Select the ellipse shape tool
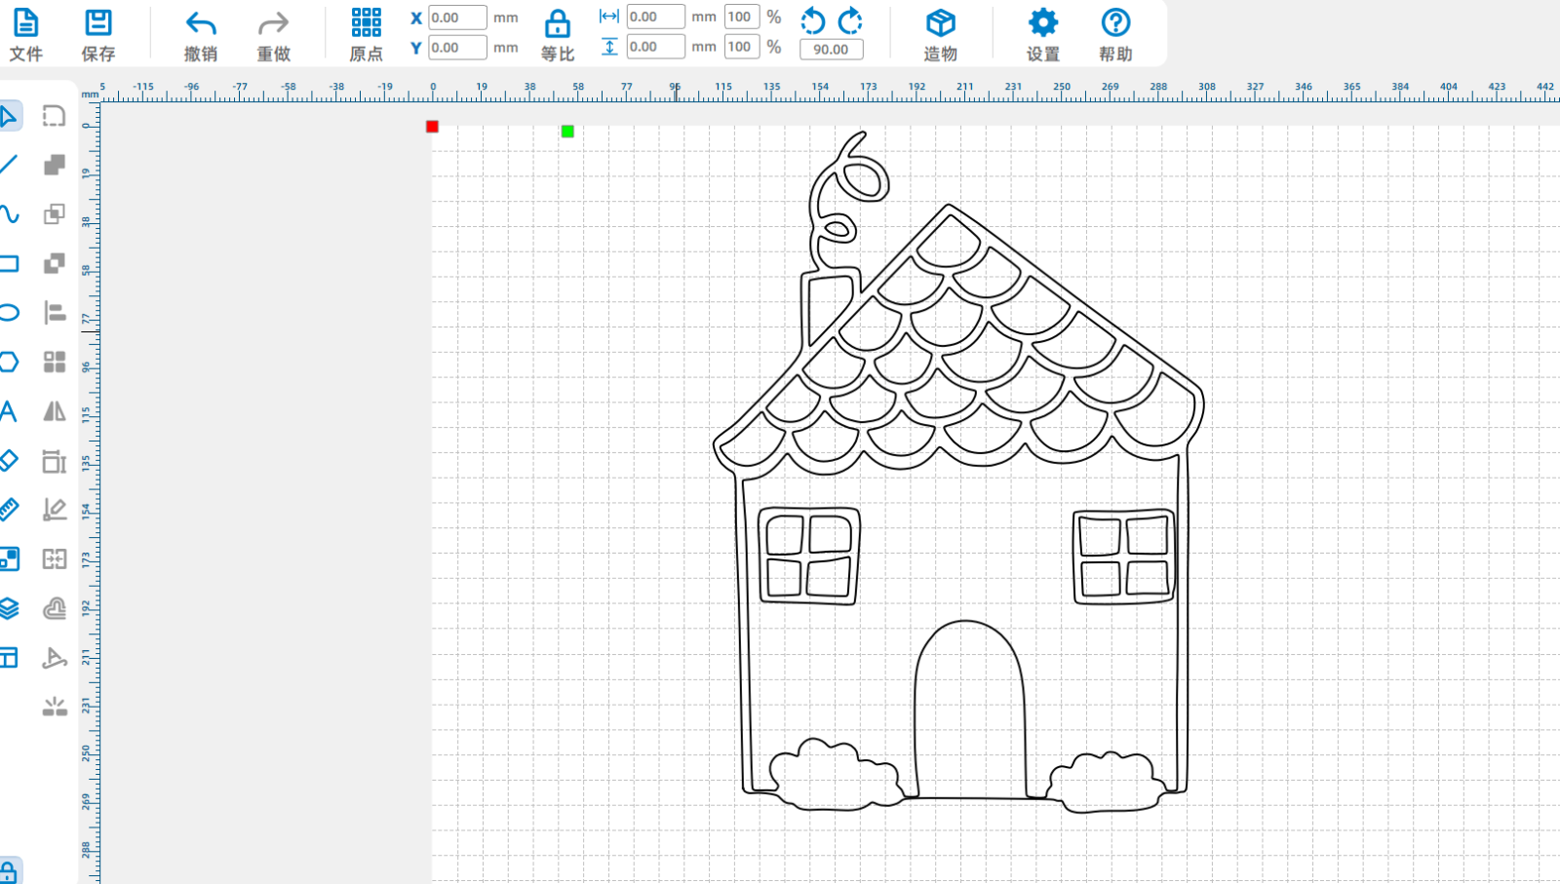 tap(9, 313)
